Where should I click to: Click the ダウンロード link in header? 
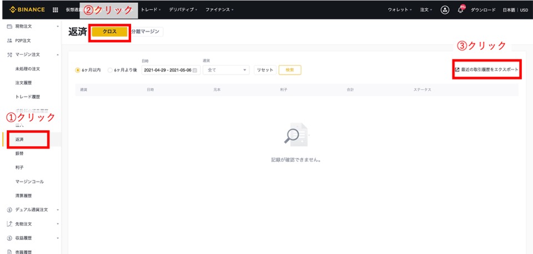point(483,10)
